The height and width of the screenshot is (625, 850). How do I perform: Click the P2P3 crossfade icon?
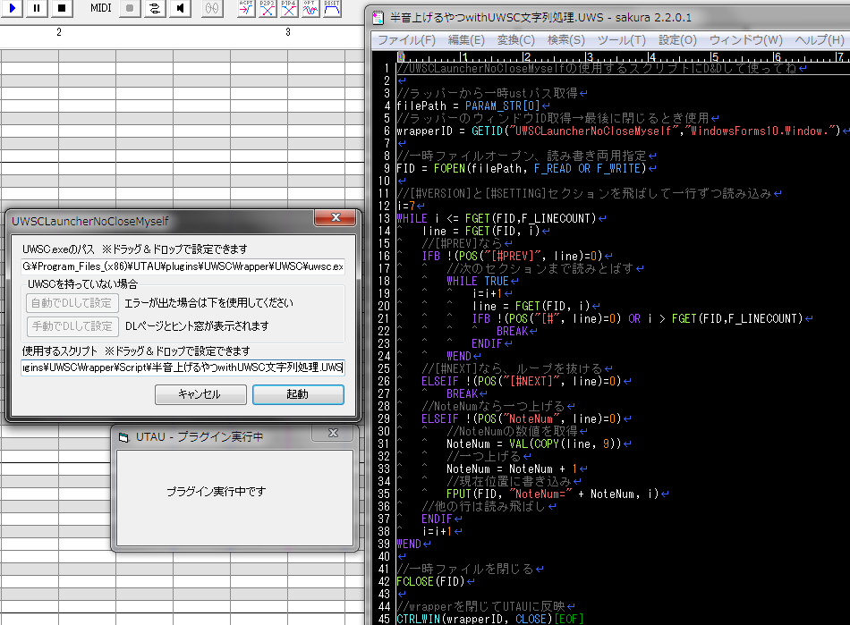click(268, 8)
